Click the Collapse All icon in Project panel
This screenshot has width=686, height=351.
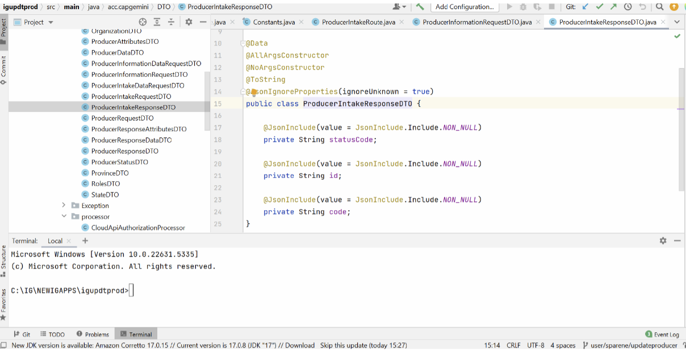tap(171, 22)
